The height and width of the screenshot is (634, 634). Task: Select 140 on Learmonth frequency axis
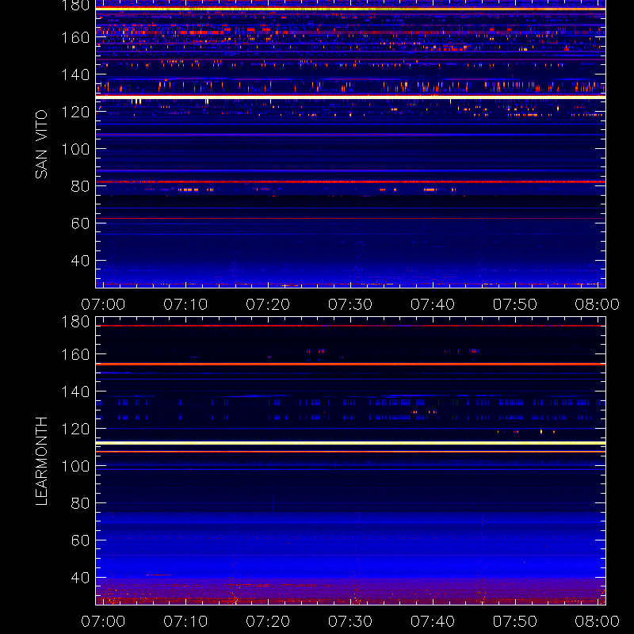coord(75,391)
